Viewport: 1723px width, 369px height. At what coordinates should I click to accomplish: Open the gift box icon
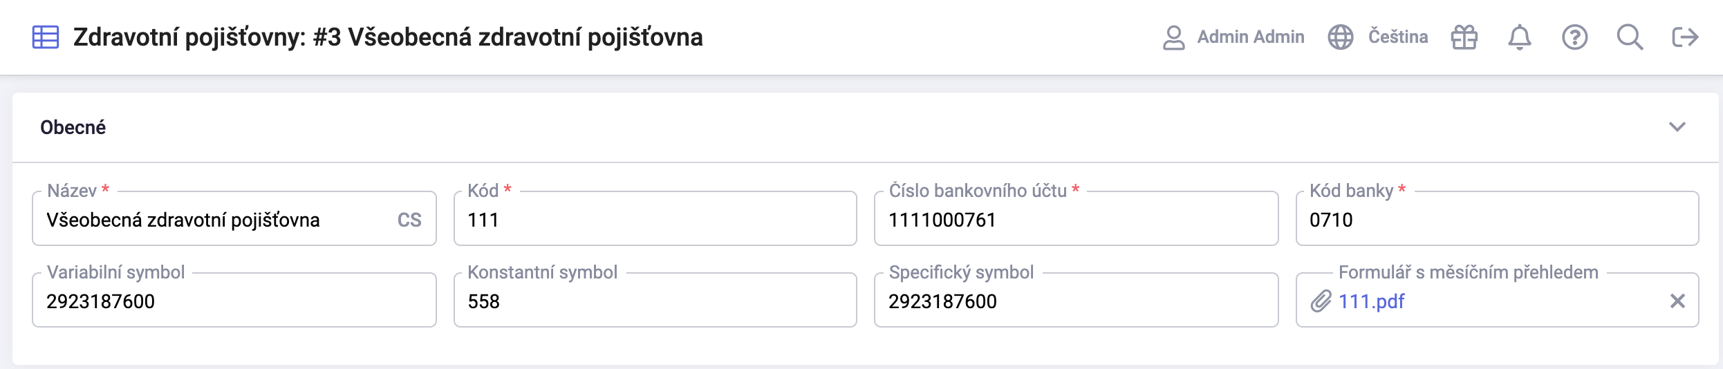[x=1464, y=37]
